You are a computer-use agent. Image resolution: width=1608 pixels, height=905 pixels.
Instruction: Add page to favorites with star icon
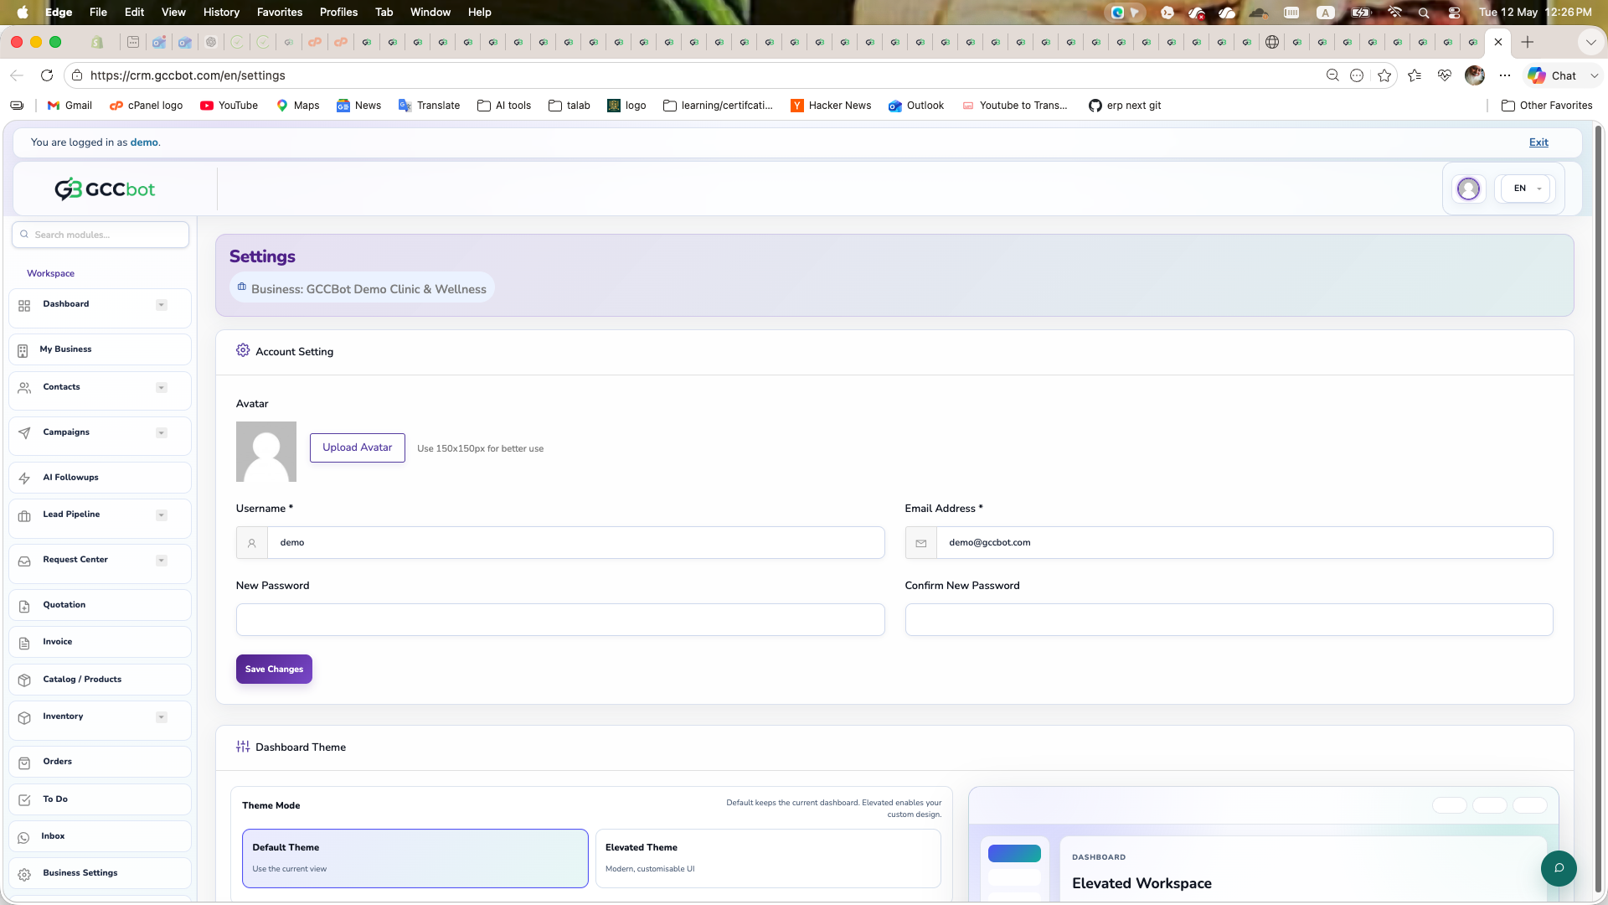coord(1384,75)
